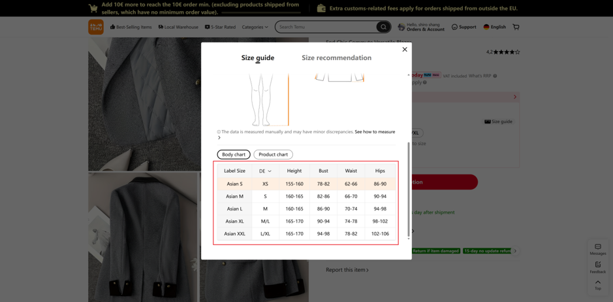The width and height of the screenshot is (613, 302).
Task: Expand guarantee badges arrow
Action: tap(516, 251)
